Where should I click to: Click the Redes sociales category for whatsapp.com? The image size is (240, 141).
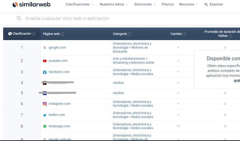coord(142,128)
